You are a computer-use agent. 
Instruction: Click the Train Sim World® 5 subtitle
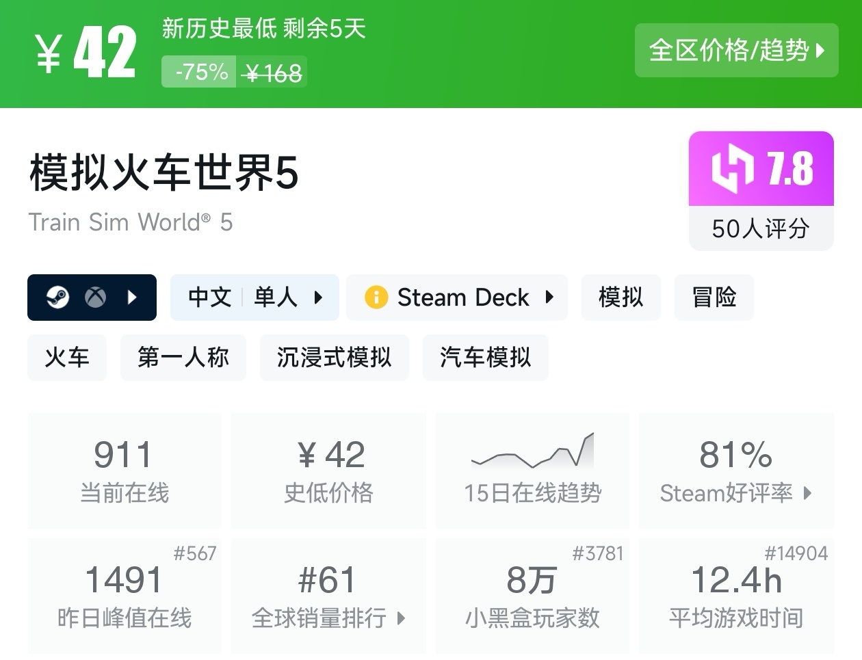click(131, 222)
